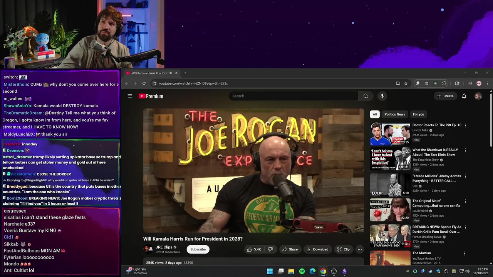The image size is (493, 277).
Task: Click the page vertical scrollbar
Action: click(x=491, y=119)
